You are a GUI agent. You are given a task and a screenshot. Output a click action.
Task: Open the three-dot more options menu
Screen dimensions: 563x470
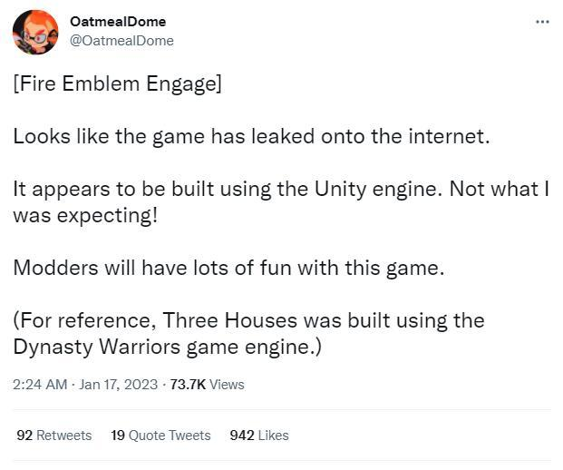pyautogui.click(x=542, y=22)
